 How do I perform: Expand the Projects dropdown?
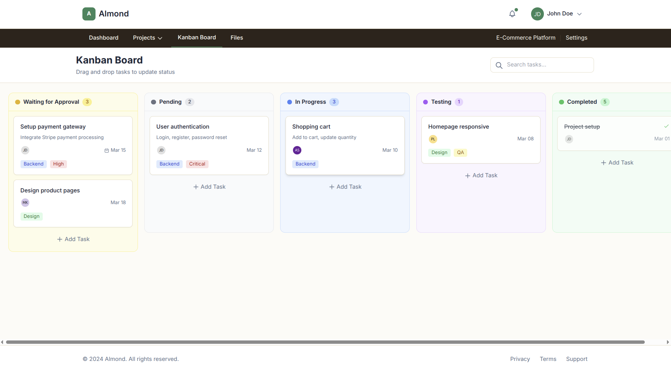point(147,38)
